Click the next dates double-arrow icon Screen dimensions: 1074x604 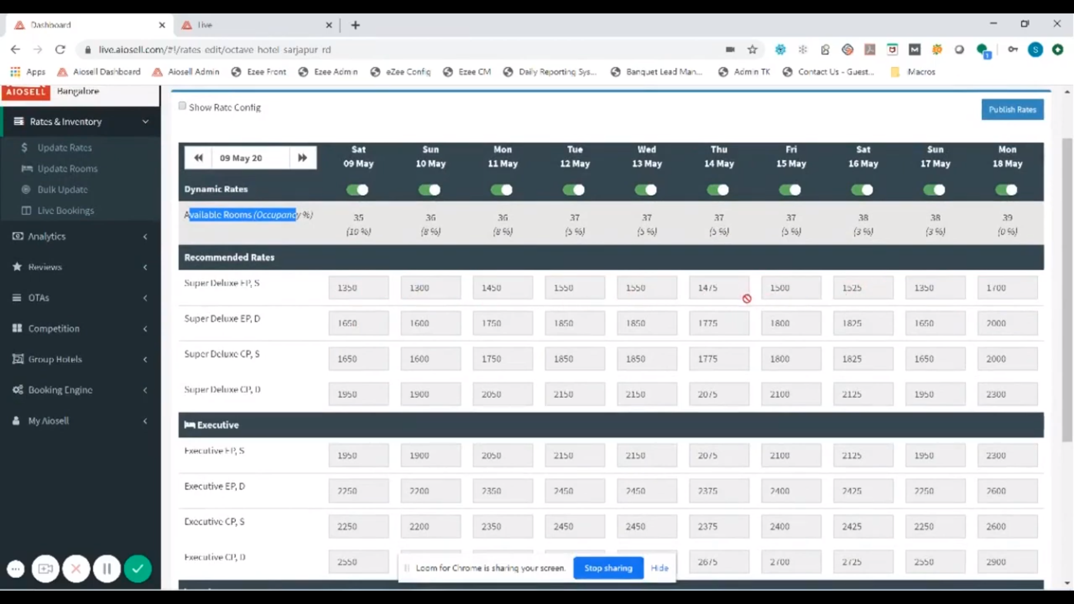coord(303,158)
